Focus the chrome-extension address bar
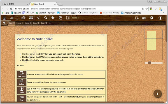The width and height of the screenshot is (168, 104). tap(81, 9)
